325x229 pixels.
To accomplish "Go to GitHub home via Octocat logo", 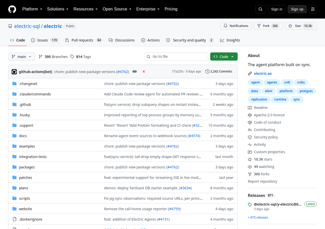I will click(12, 9).
